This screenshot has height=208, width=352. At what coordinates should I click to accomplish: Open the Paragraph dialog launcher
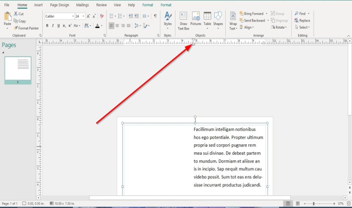(x=158, y=36)
